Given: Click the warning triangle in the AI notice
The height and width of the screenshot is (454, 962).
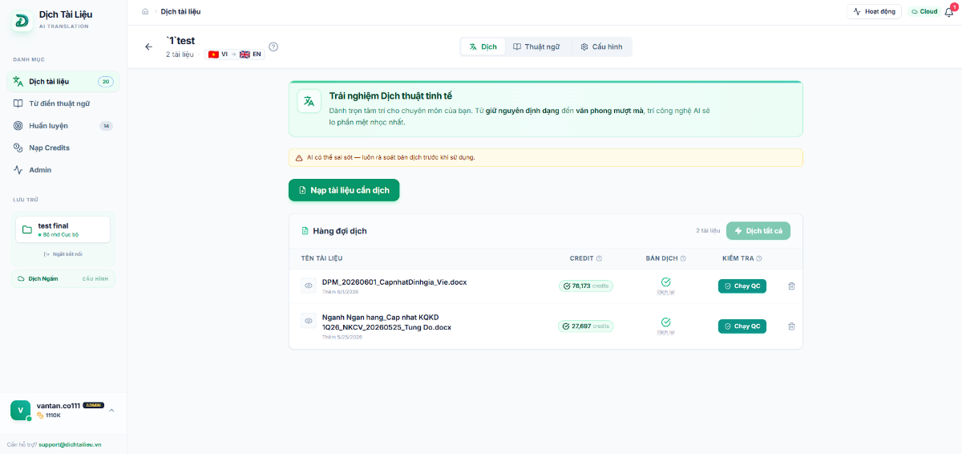Looking at the screenshot, I should coord(299,157).
